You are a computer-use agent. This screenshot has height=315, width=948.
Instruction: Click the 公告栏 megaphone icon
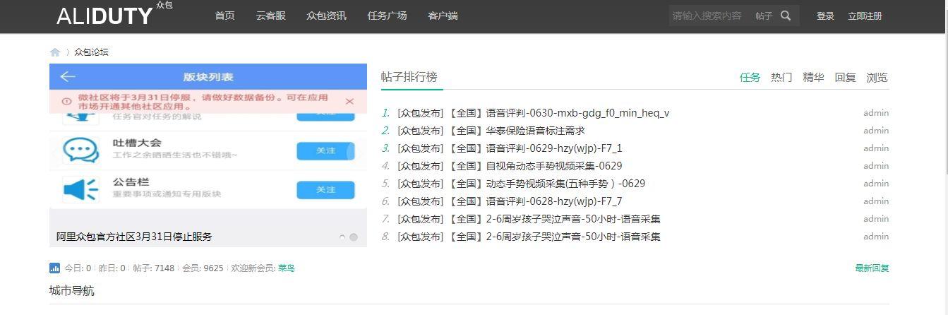[80, 189]
